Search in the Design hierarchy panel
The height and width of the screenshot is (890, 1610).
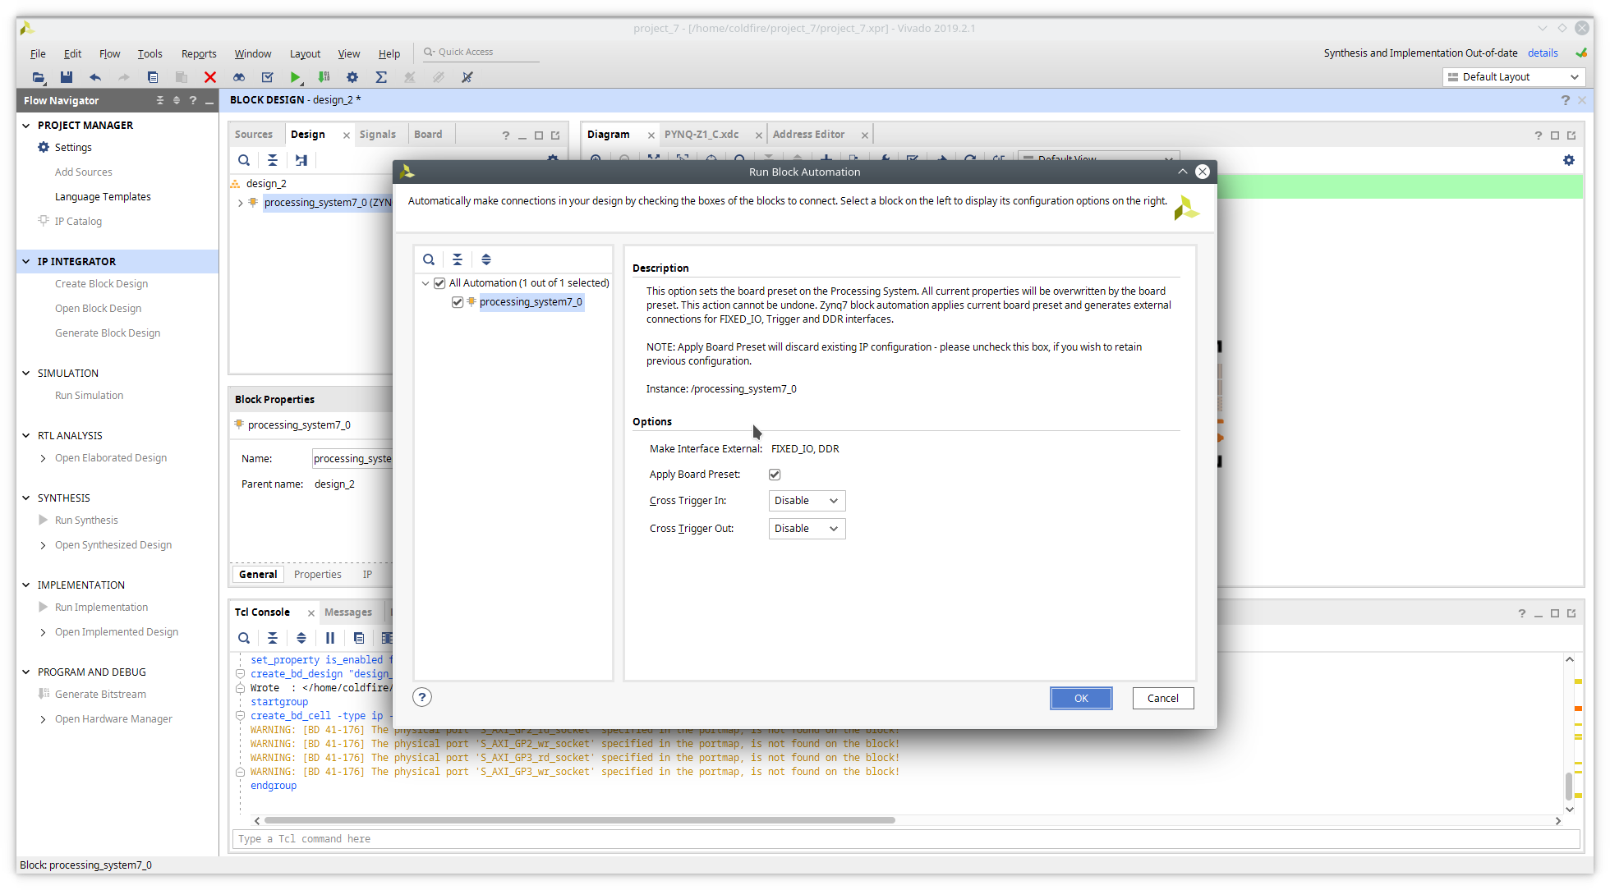pyautogui.click(x=244, y=160)
